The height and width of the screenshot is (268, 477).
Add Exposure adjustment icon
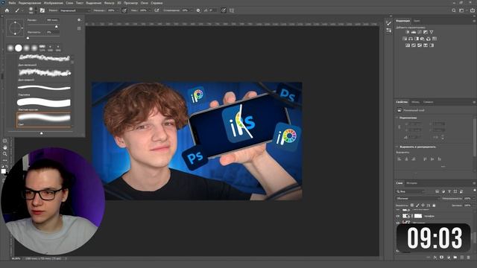(x=426, y=32)
